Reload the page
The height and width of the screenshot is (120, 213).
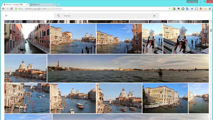click(12, 9)
